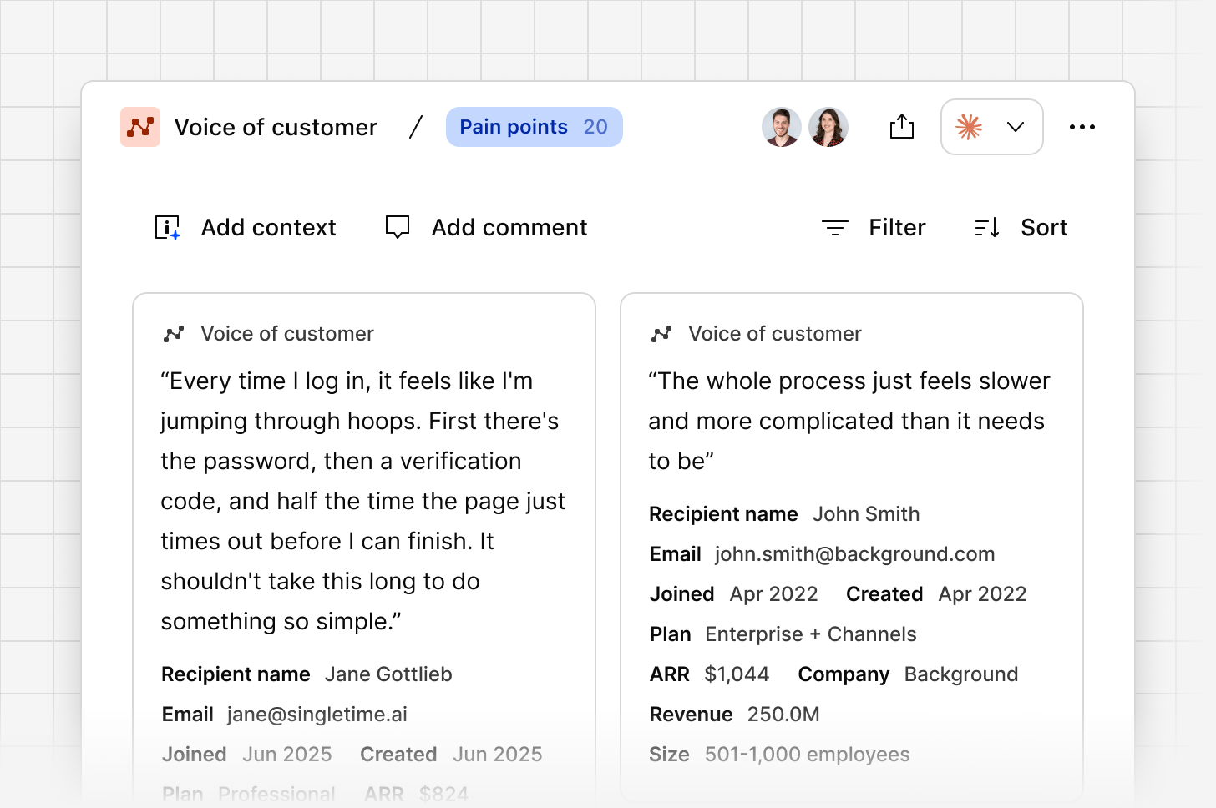Click the Created Jun 2025 value
Screen dimensions: 1216x808
pos(498,755)
